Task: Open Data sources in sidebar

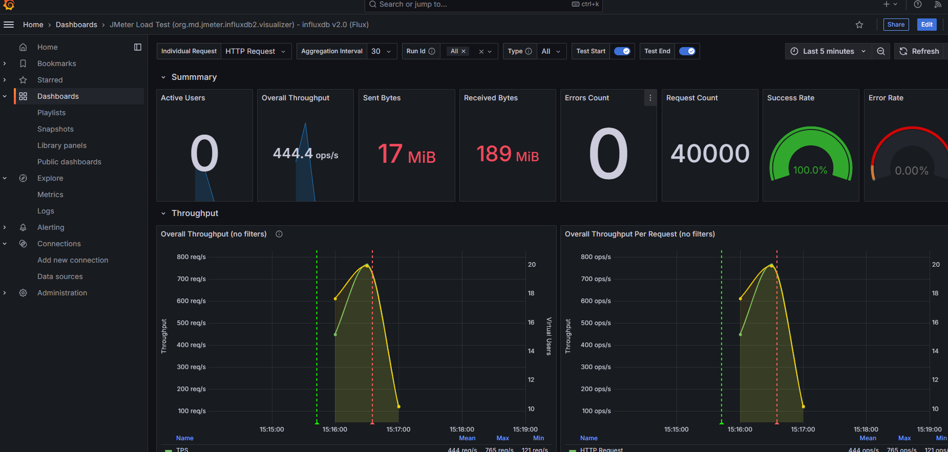Action: [60, 276]
